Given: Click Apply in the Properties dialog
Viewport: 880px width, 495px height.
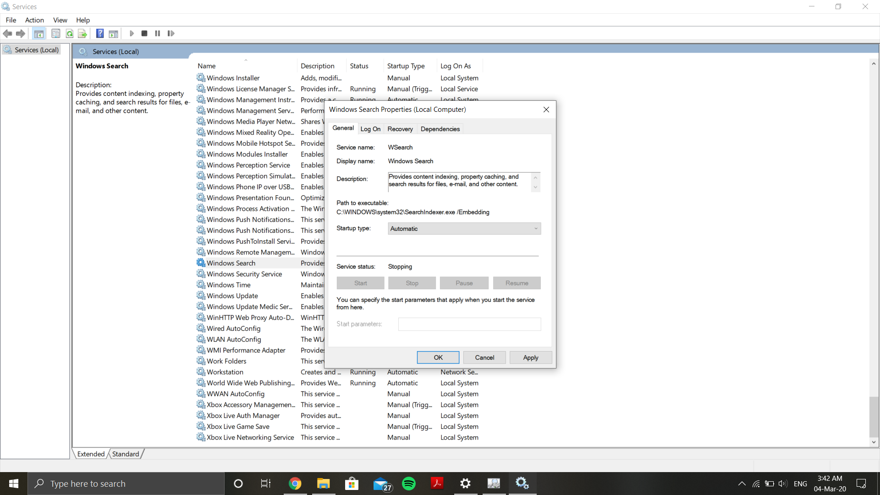Looking at the screenshot, I should click(x=531, y=357).
